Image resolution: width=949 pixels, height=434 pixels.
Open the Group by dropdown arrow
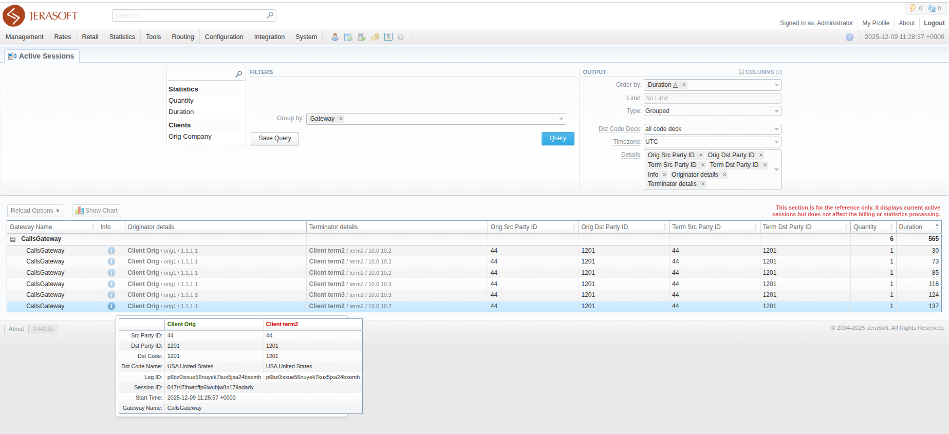[x=561, y=119]
